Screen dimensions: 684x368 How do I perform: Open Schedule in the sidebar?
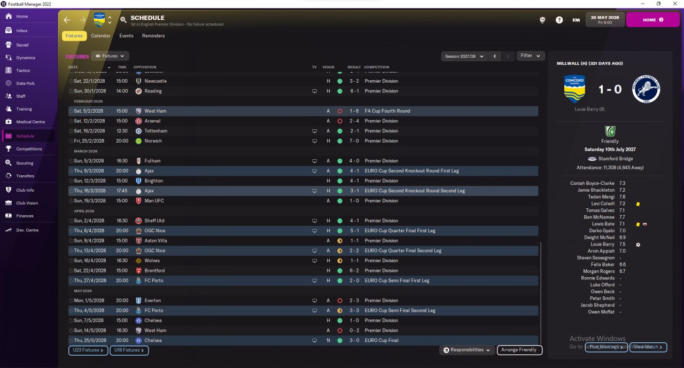coord(29,136)
